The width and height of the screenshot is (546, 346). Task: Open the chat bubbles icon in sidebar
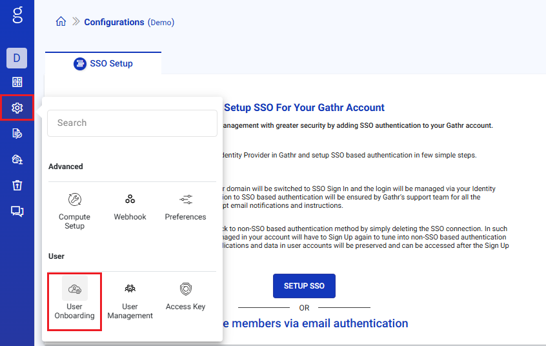pos(17,211)
